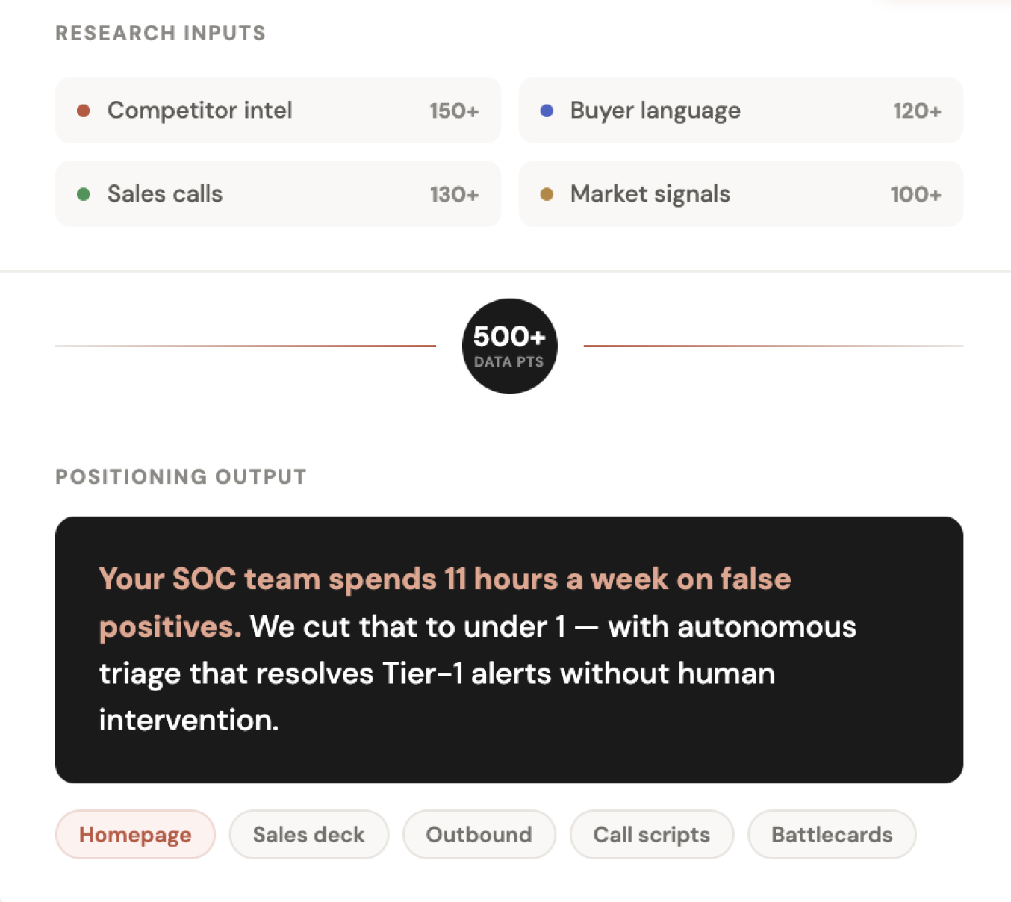Click the Buyer language label
Screen dimensions: 1011x902
click(655, 111)
